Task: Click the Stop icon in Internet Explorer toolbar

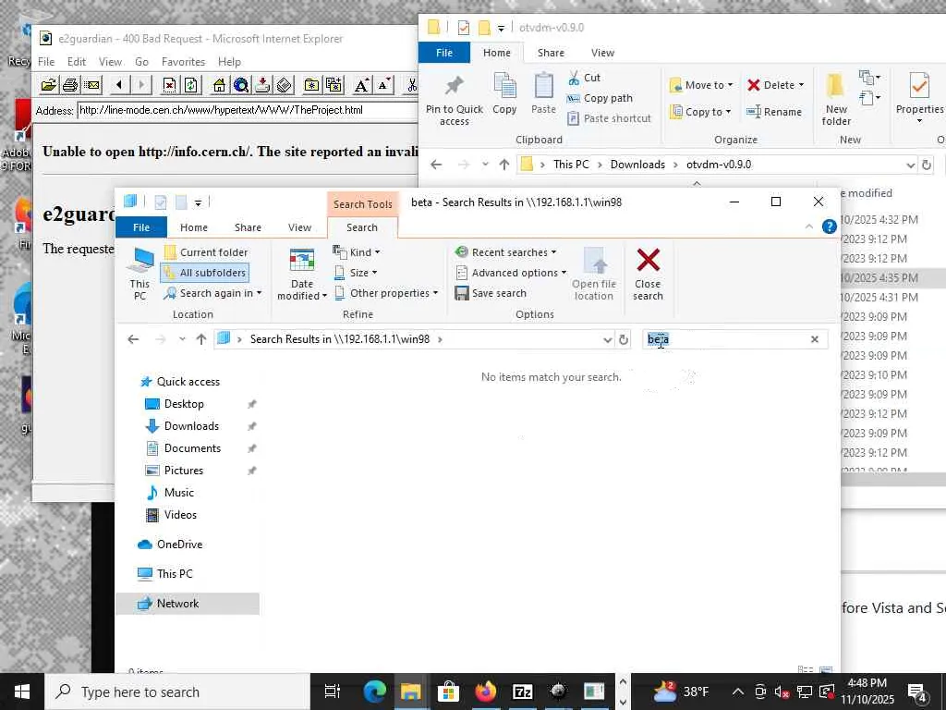Action: (x=170, y=85)
